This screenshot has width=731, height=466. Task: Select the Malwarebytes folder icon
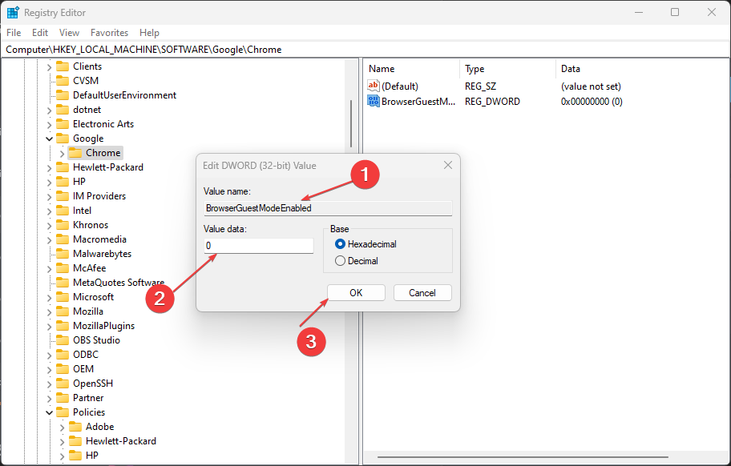pyautogui.click(x=63, y=254)
